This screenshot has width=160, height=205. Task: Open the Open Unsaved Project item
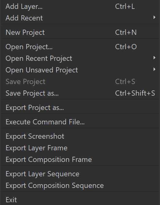coord(80,70)
